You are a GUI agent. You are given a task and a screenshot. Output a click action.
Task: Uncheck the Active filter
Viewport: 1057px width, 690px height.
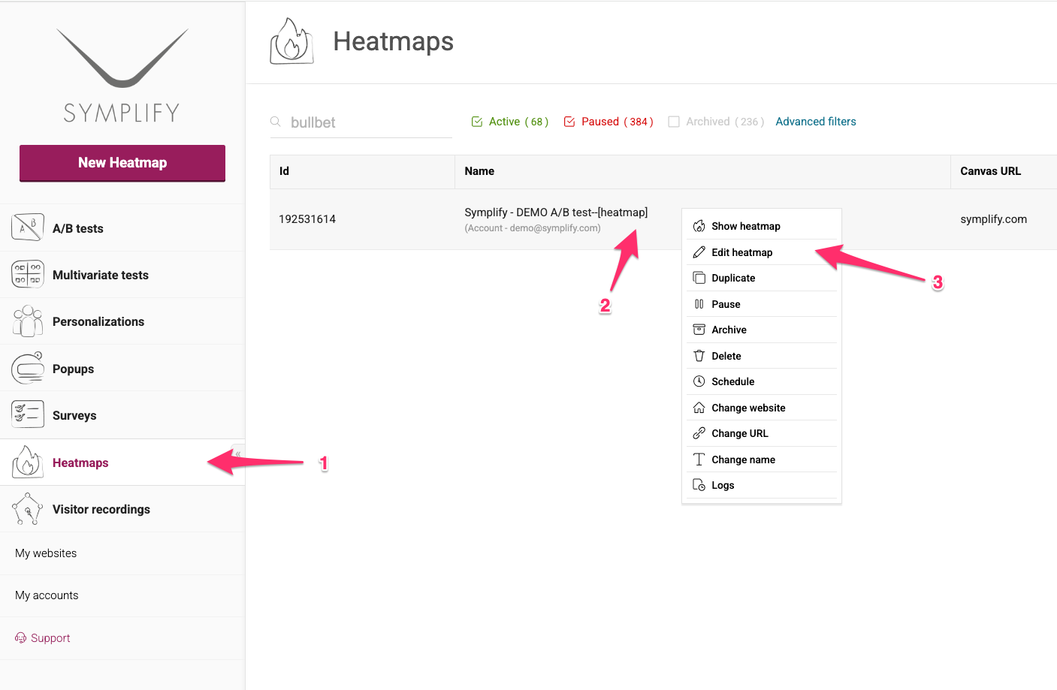(476, 121)
